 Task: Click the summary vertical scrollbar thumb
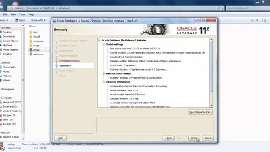(x=211, y=66)
